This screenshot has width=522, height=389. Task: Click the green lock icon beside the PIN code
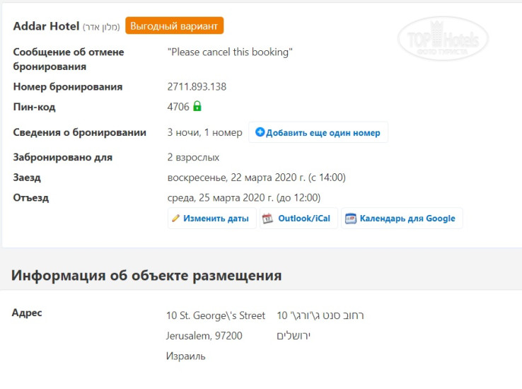coord(197,107)
